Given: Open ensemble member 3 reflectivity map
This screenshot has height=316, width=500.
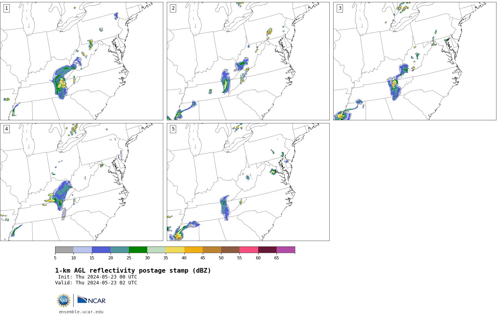Looking at the screenshot, I should (x=415, y=61).
